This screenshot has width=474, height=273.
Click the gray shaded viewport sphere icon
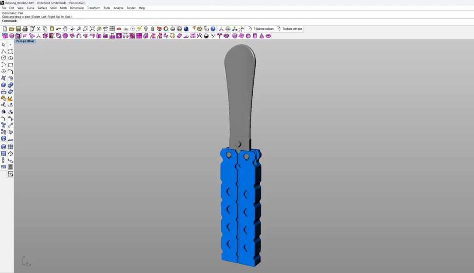(173, 29)
